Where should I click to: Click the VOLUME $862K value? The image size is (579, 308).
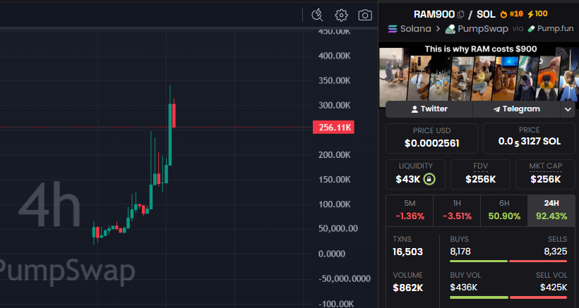coord(407,288)
